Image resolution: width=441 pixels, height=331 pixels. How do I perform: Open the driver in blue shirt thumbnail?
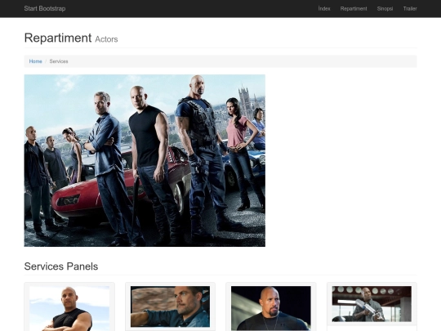point(170,306)
